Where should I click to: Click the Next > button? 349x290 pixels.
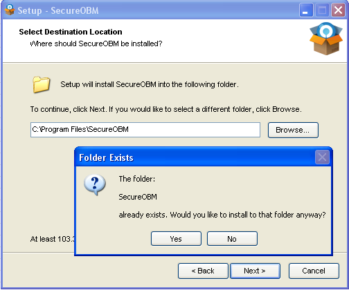pos(255,271)
